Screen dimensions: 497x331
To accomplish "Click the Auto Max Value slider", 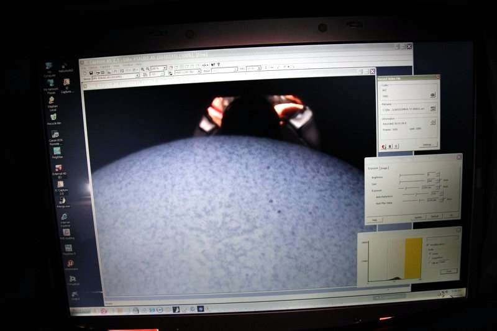I will [x=414, y=200].
